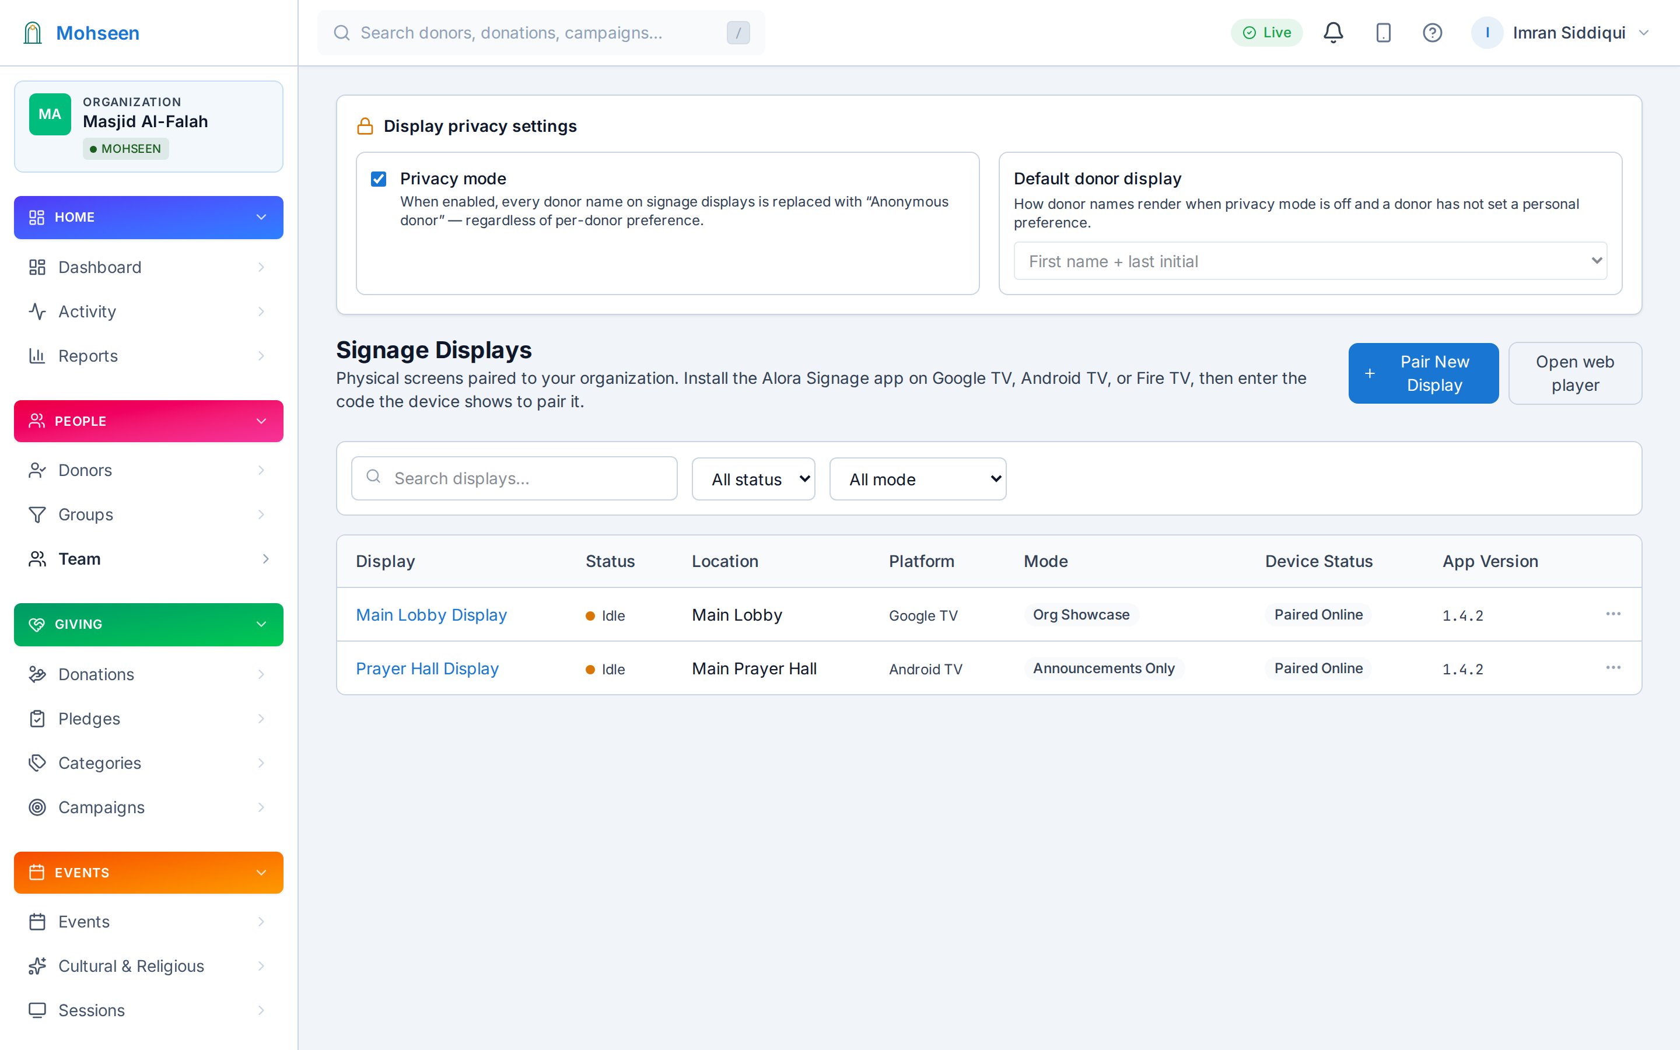Open the All status filter dropdown
1680x1050 pixels.
click(x=753, y=479)
